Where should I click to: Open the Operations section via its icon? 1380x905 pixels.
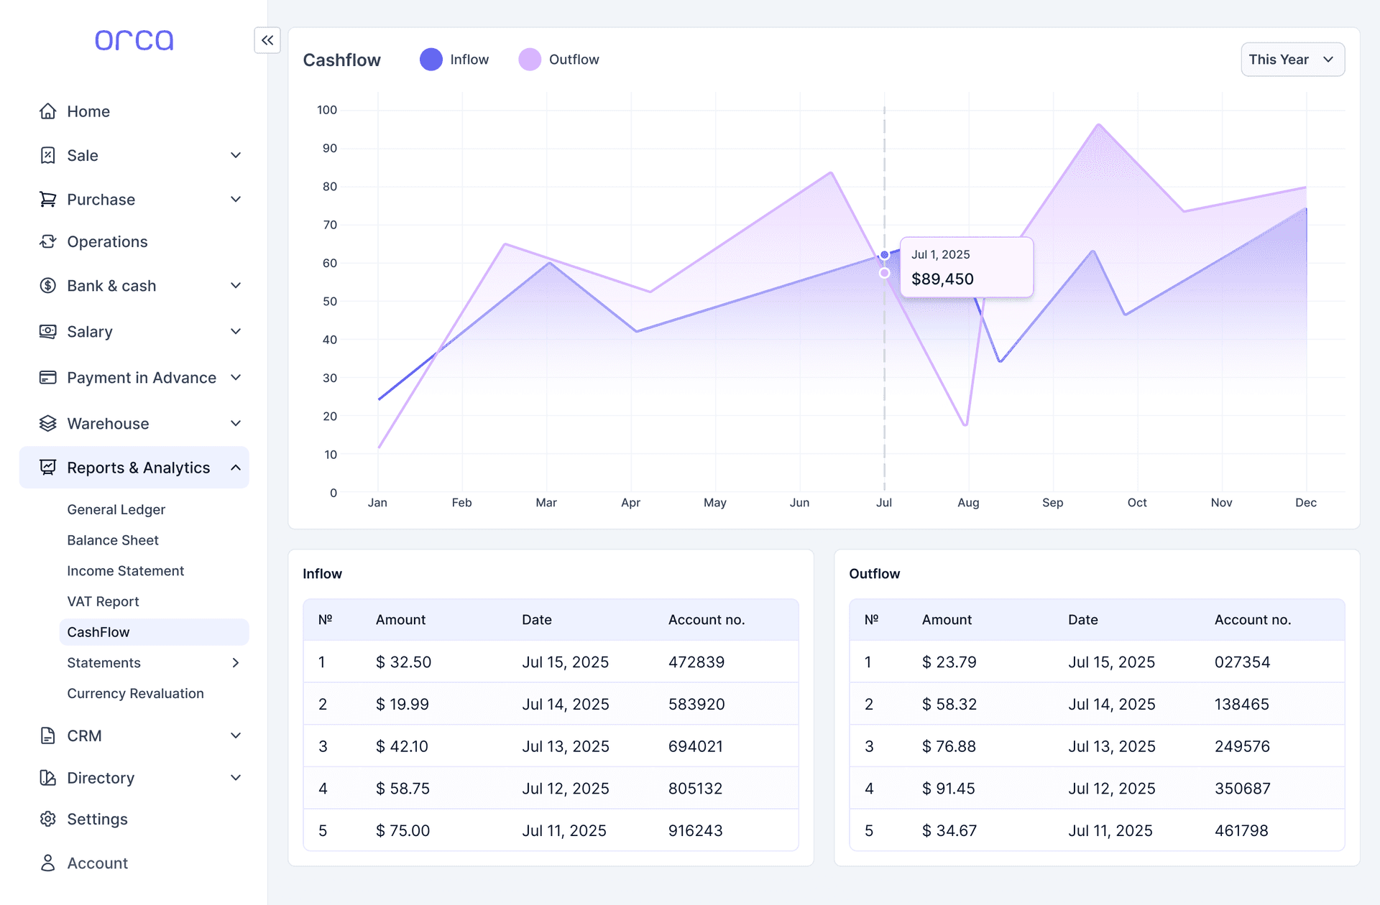[47, 242]
